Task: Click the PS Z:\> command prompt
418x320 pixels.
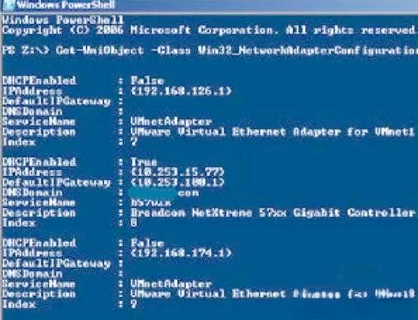Action: pyautogui.click(x=25, y=50)
